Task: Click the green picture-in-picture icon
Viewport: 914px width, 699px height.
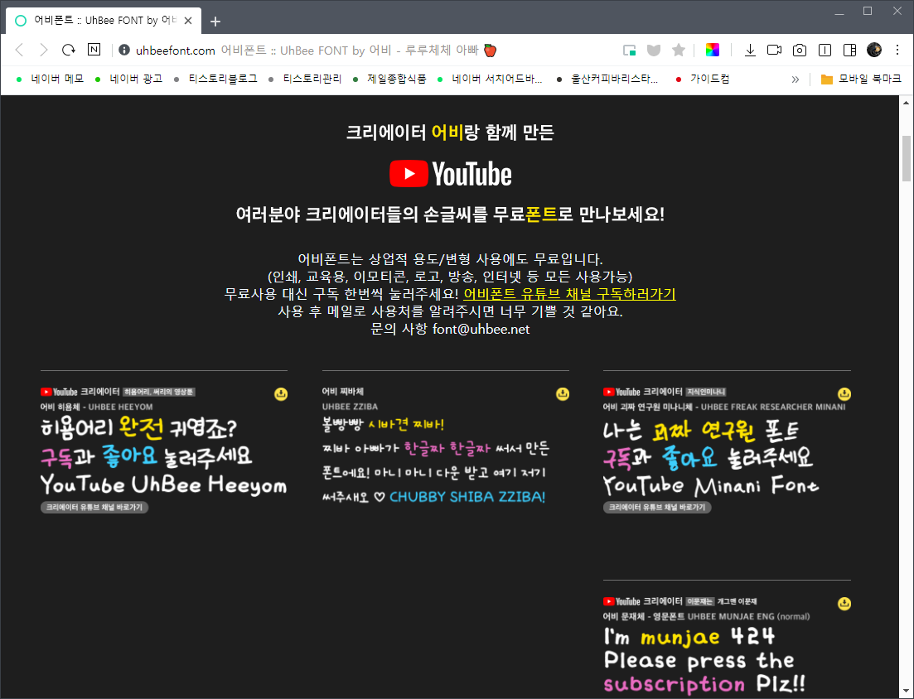Action: [629, 50]
